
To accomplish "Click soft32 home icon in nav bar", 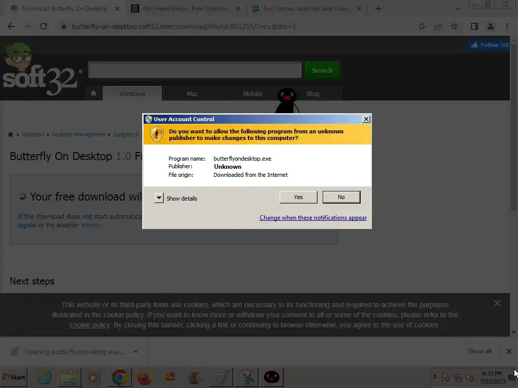I will coord(94,93).
